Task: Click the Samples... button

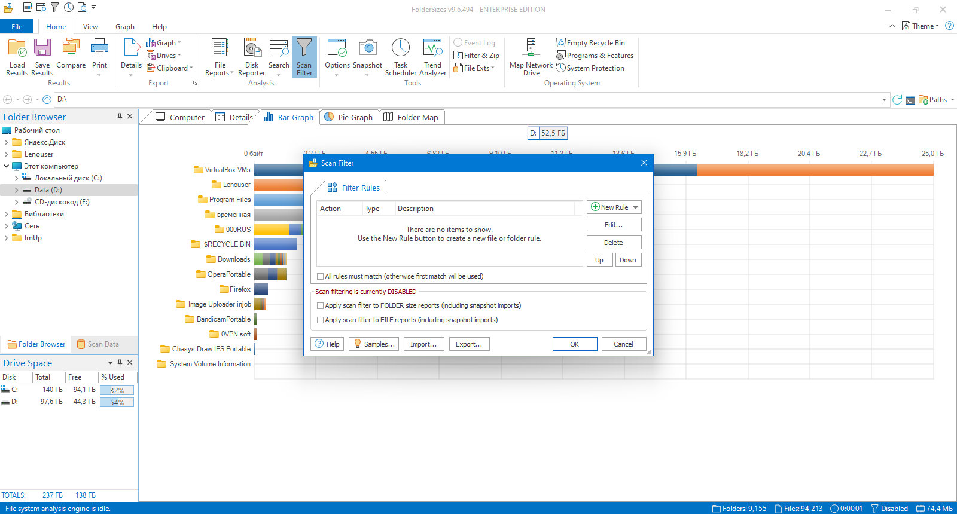Action: pyautogui.click(x=373, y=344)
